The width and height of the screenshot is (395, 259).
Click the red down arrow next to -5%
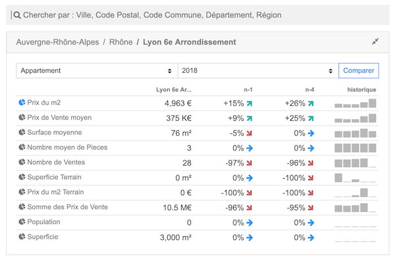(x=250, y=133)
